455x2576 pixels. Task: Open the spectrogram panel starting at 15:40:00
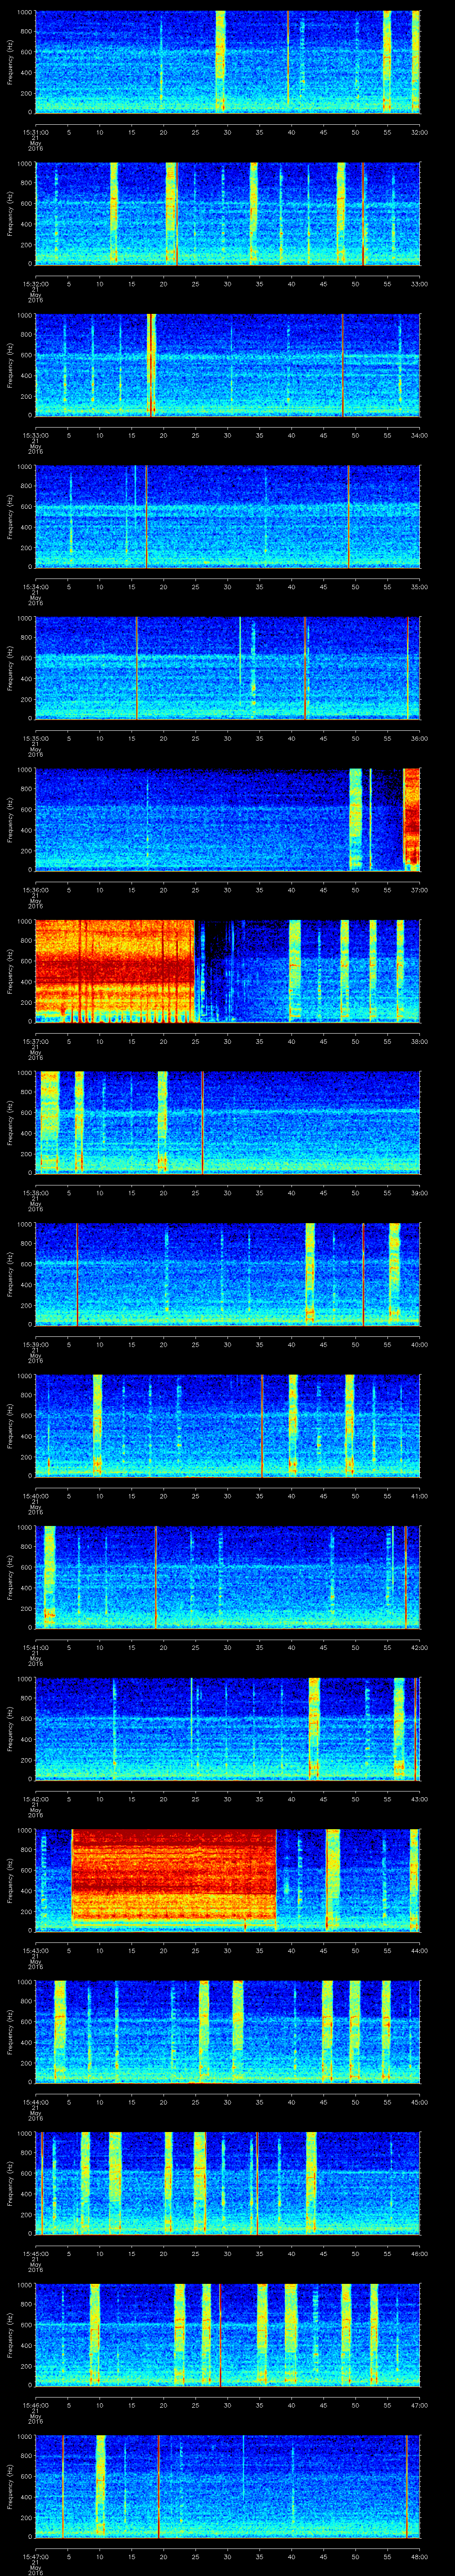point(227,1425)
